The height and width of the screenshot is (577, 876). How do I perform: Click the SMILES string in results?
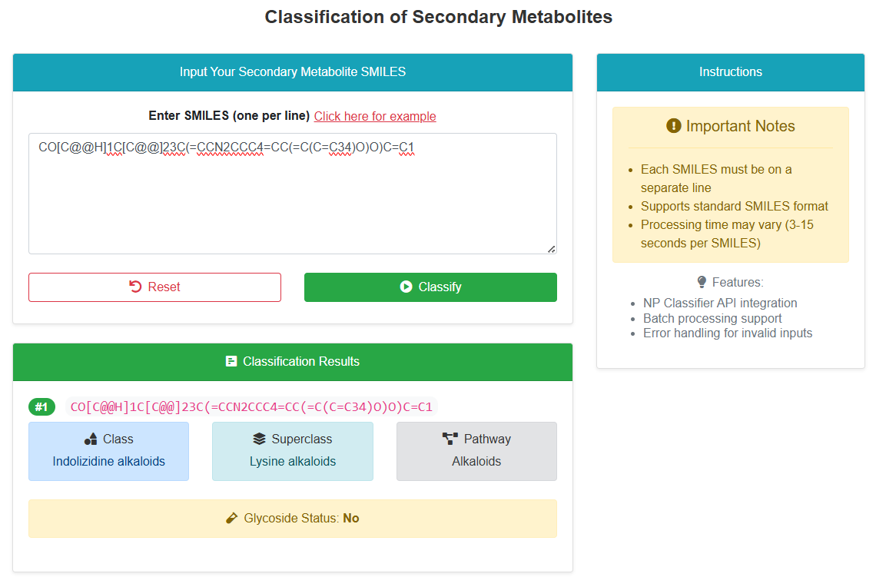pos(251,406)
